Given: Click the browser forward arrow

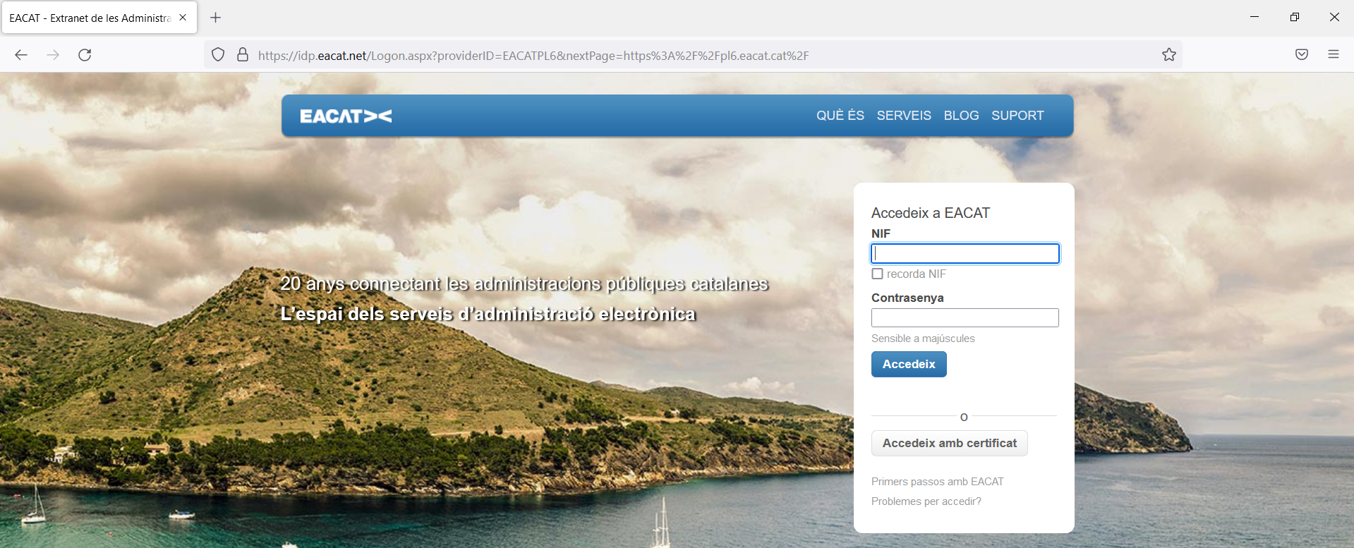Looking at the screenshot, I should pos(53,55).
